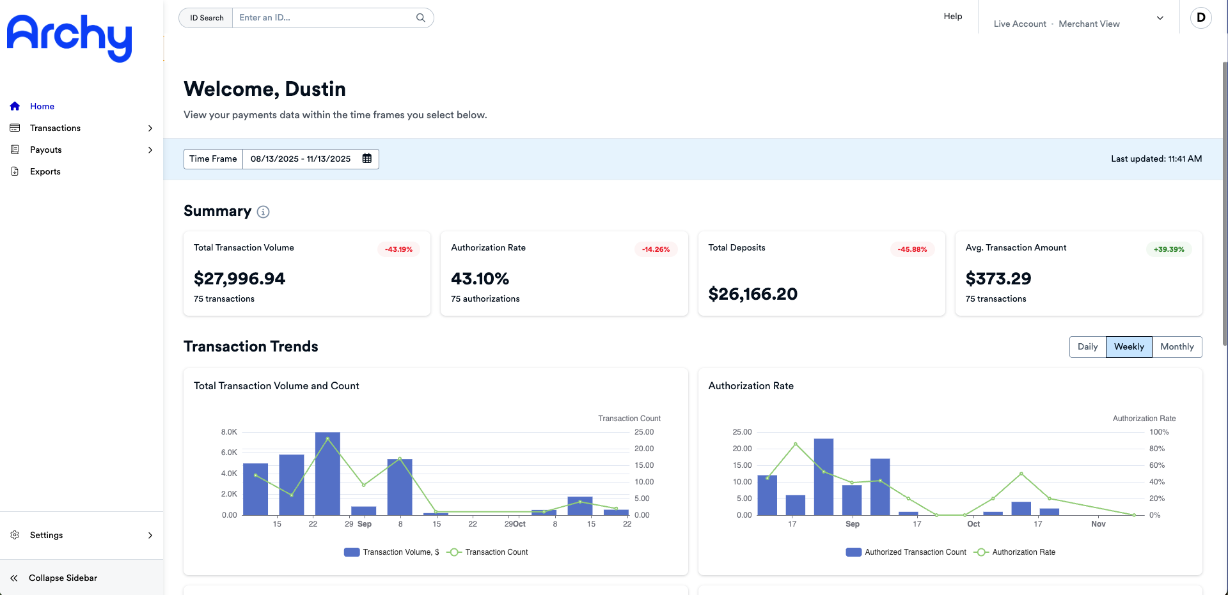This screenshot has height=595, width=1228.
Task: Switch trends view to Monthly
Action: [x=1177, y=346]
